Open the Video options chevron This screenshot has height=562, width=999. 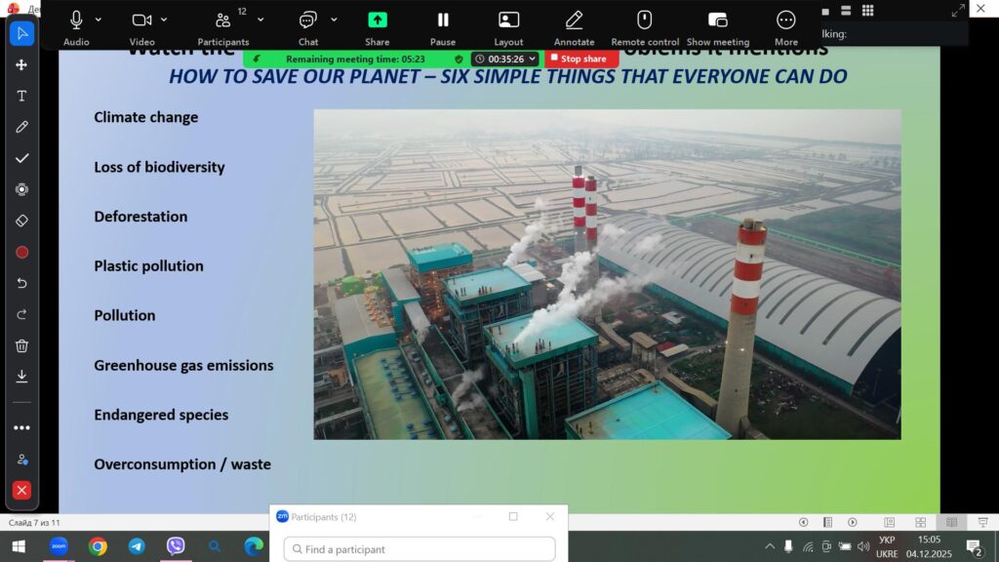pos(164,20)
